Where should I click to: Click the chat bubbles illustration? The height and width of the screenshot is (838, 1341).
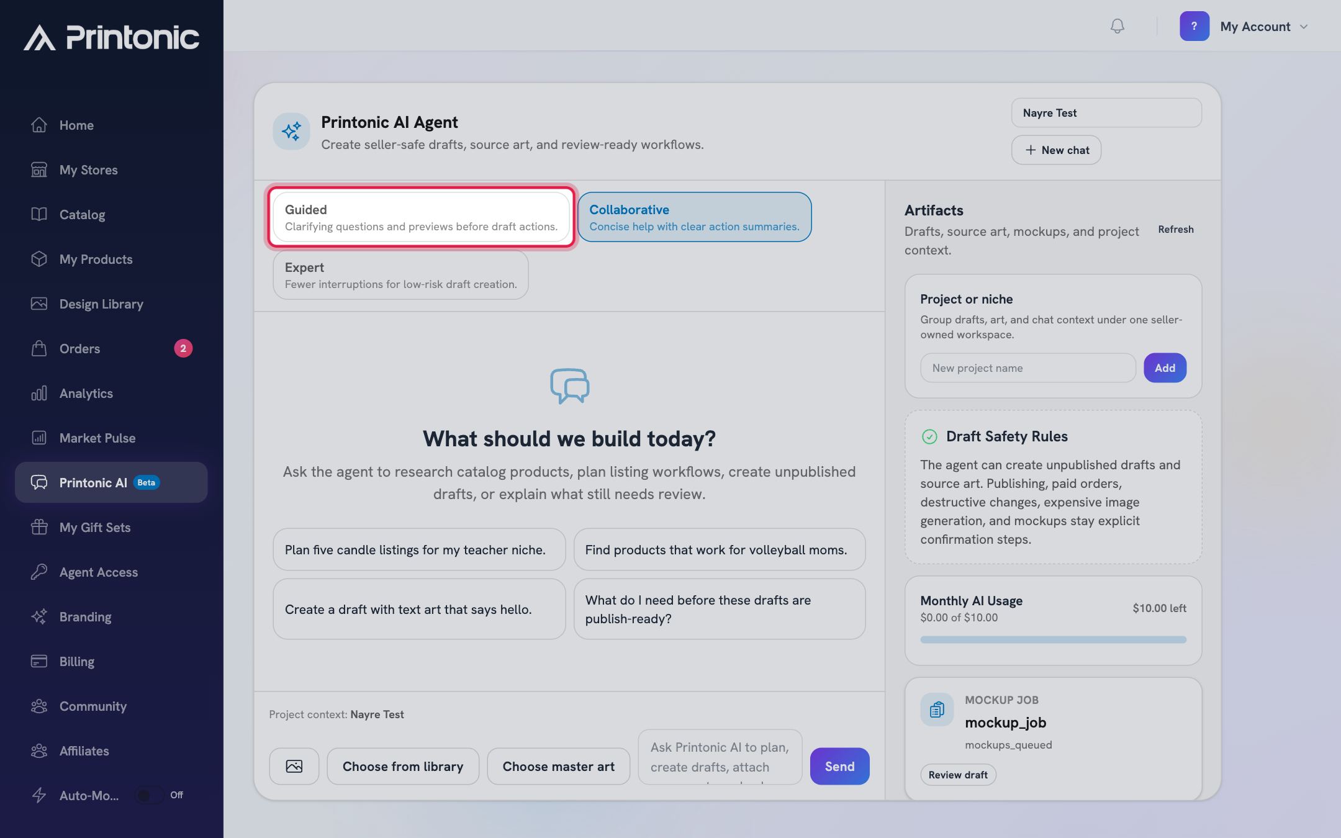(569, 386)
